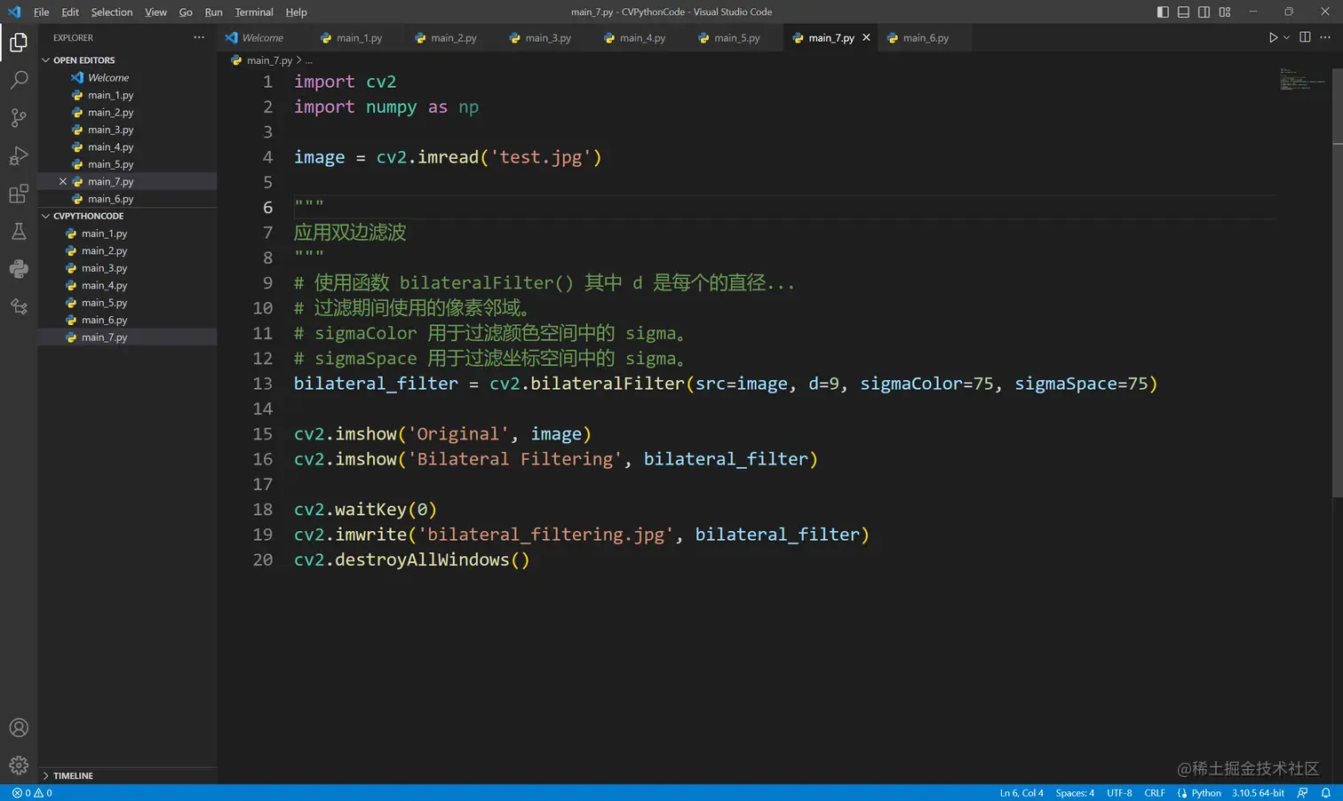Open the Run menu
This screenshot has width=1343, height=801.
pyautogui.click(x=213, y=12)
